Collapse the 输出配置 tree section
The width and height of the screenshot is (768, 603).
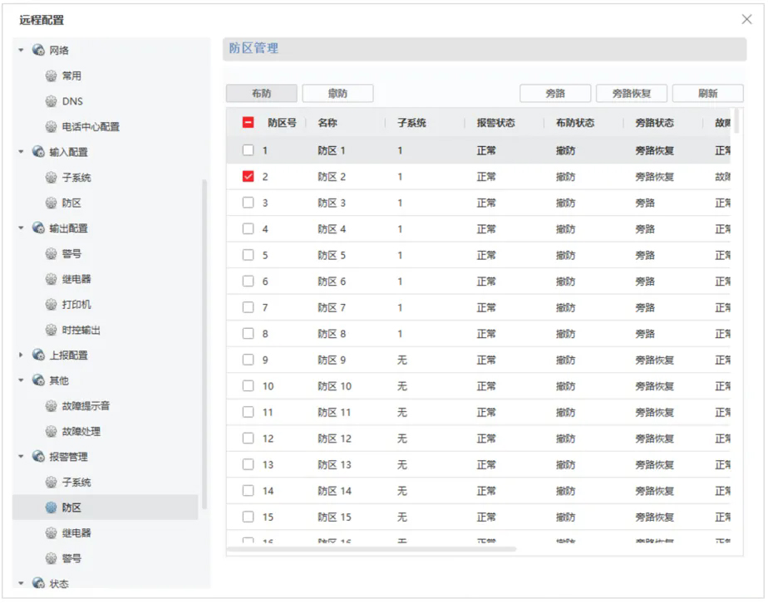click(x=21, y=228)
